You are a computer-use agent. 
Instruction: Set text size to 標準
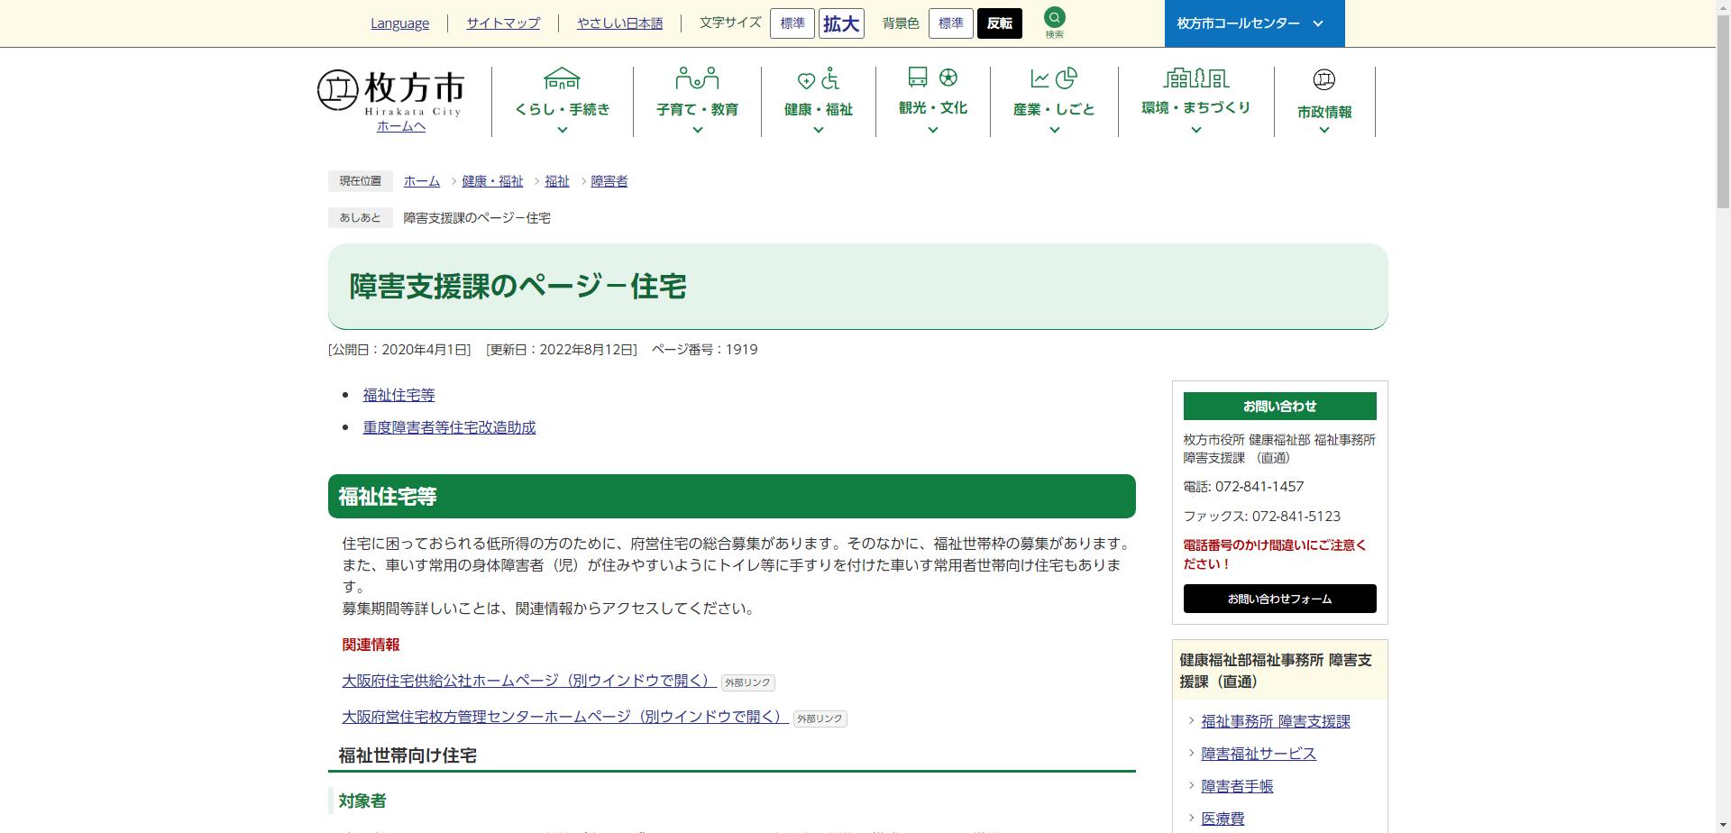[792, 23]
